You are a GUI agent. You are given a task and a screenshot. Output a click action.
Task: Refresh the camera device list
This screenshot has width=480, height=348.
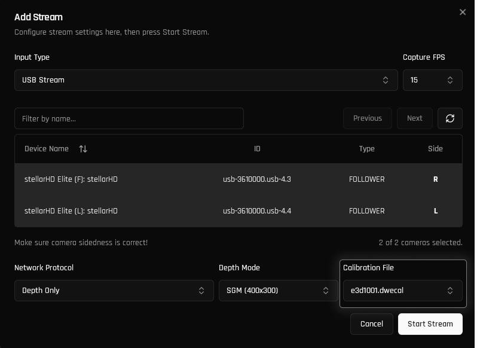450,118
